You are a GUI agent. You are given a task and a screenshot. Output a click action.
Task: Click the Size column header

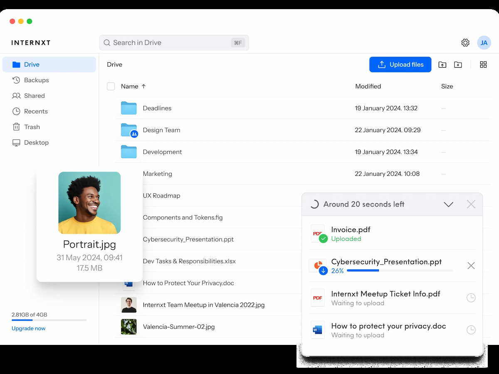[447, 86]
